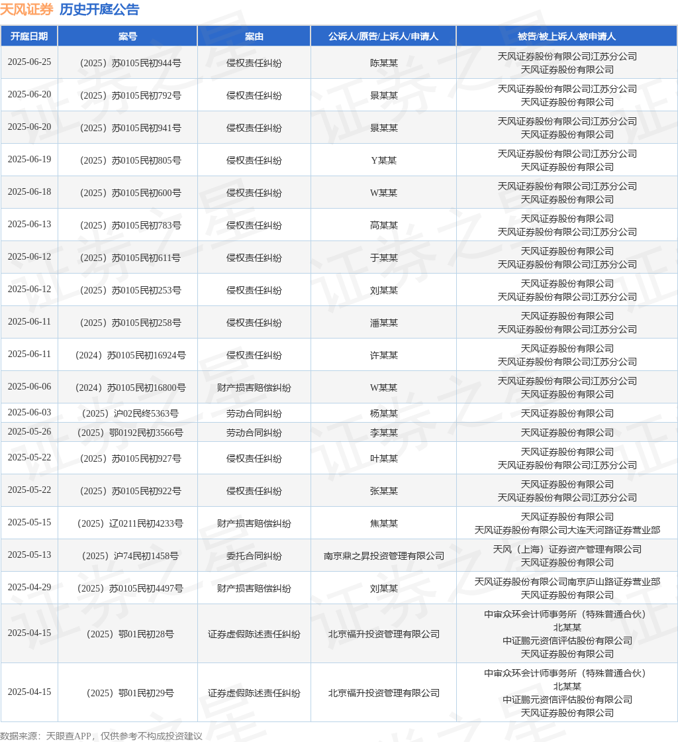Click the 开庭日期 column header
This screenshot has height=742, width=678.
point(29,36)
